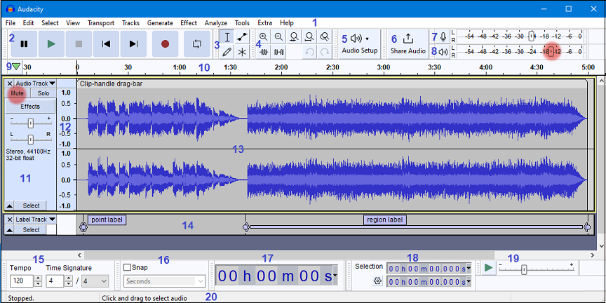Open the Transport menu

(101, 23)
